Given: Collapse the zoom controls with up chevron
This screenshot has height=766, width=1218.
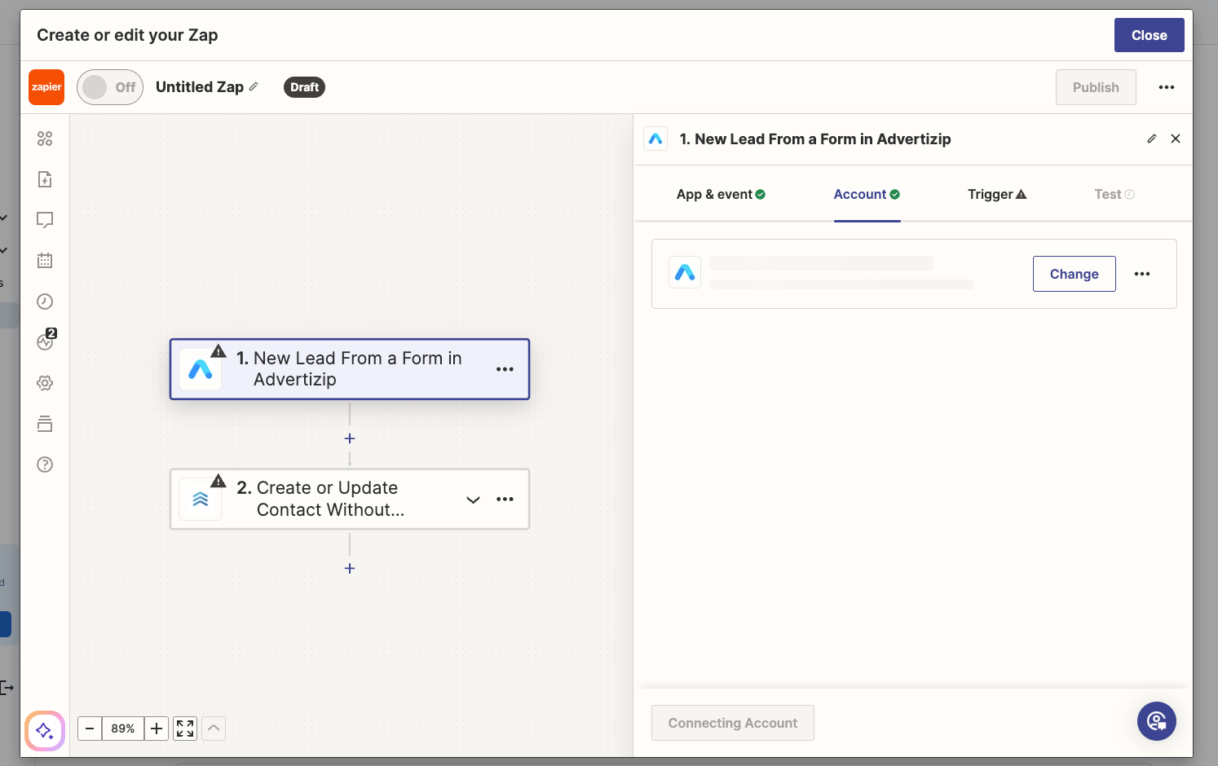Looking at the screenshot, I should tap(214, 729).
